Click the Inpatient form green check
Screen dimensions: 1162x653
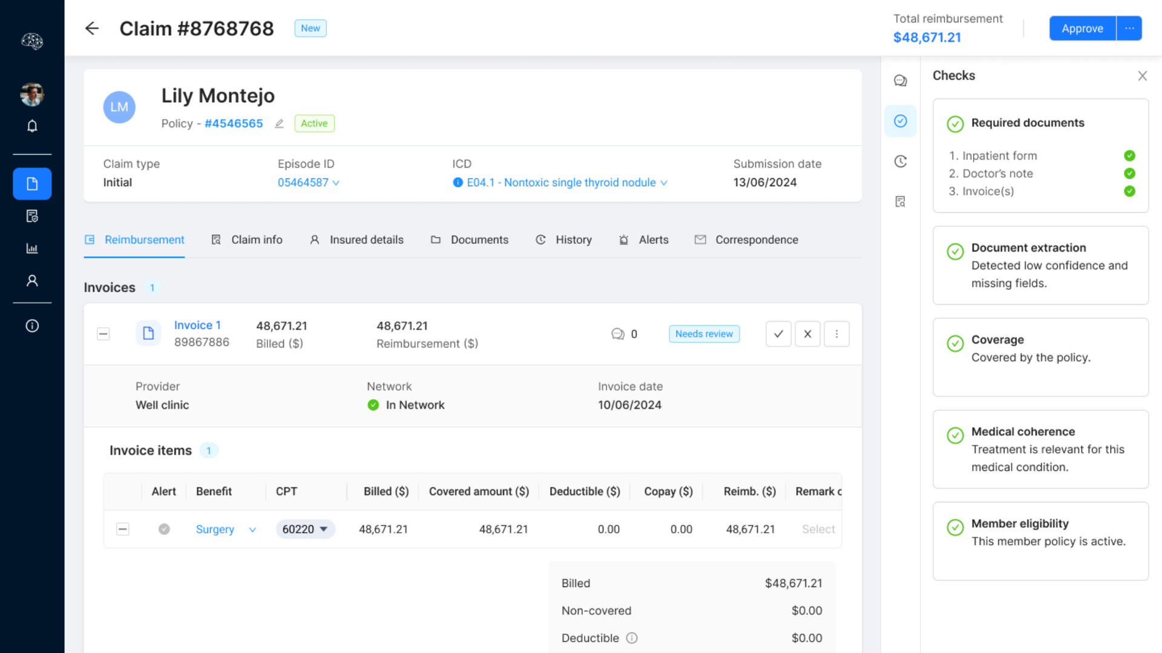coord(1129,156)
